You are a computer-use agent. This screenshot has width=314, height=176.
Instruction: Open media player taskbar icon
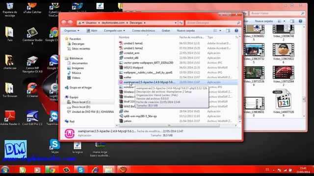click(x=37, y=170)
